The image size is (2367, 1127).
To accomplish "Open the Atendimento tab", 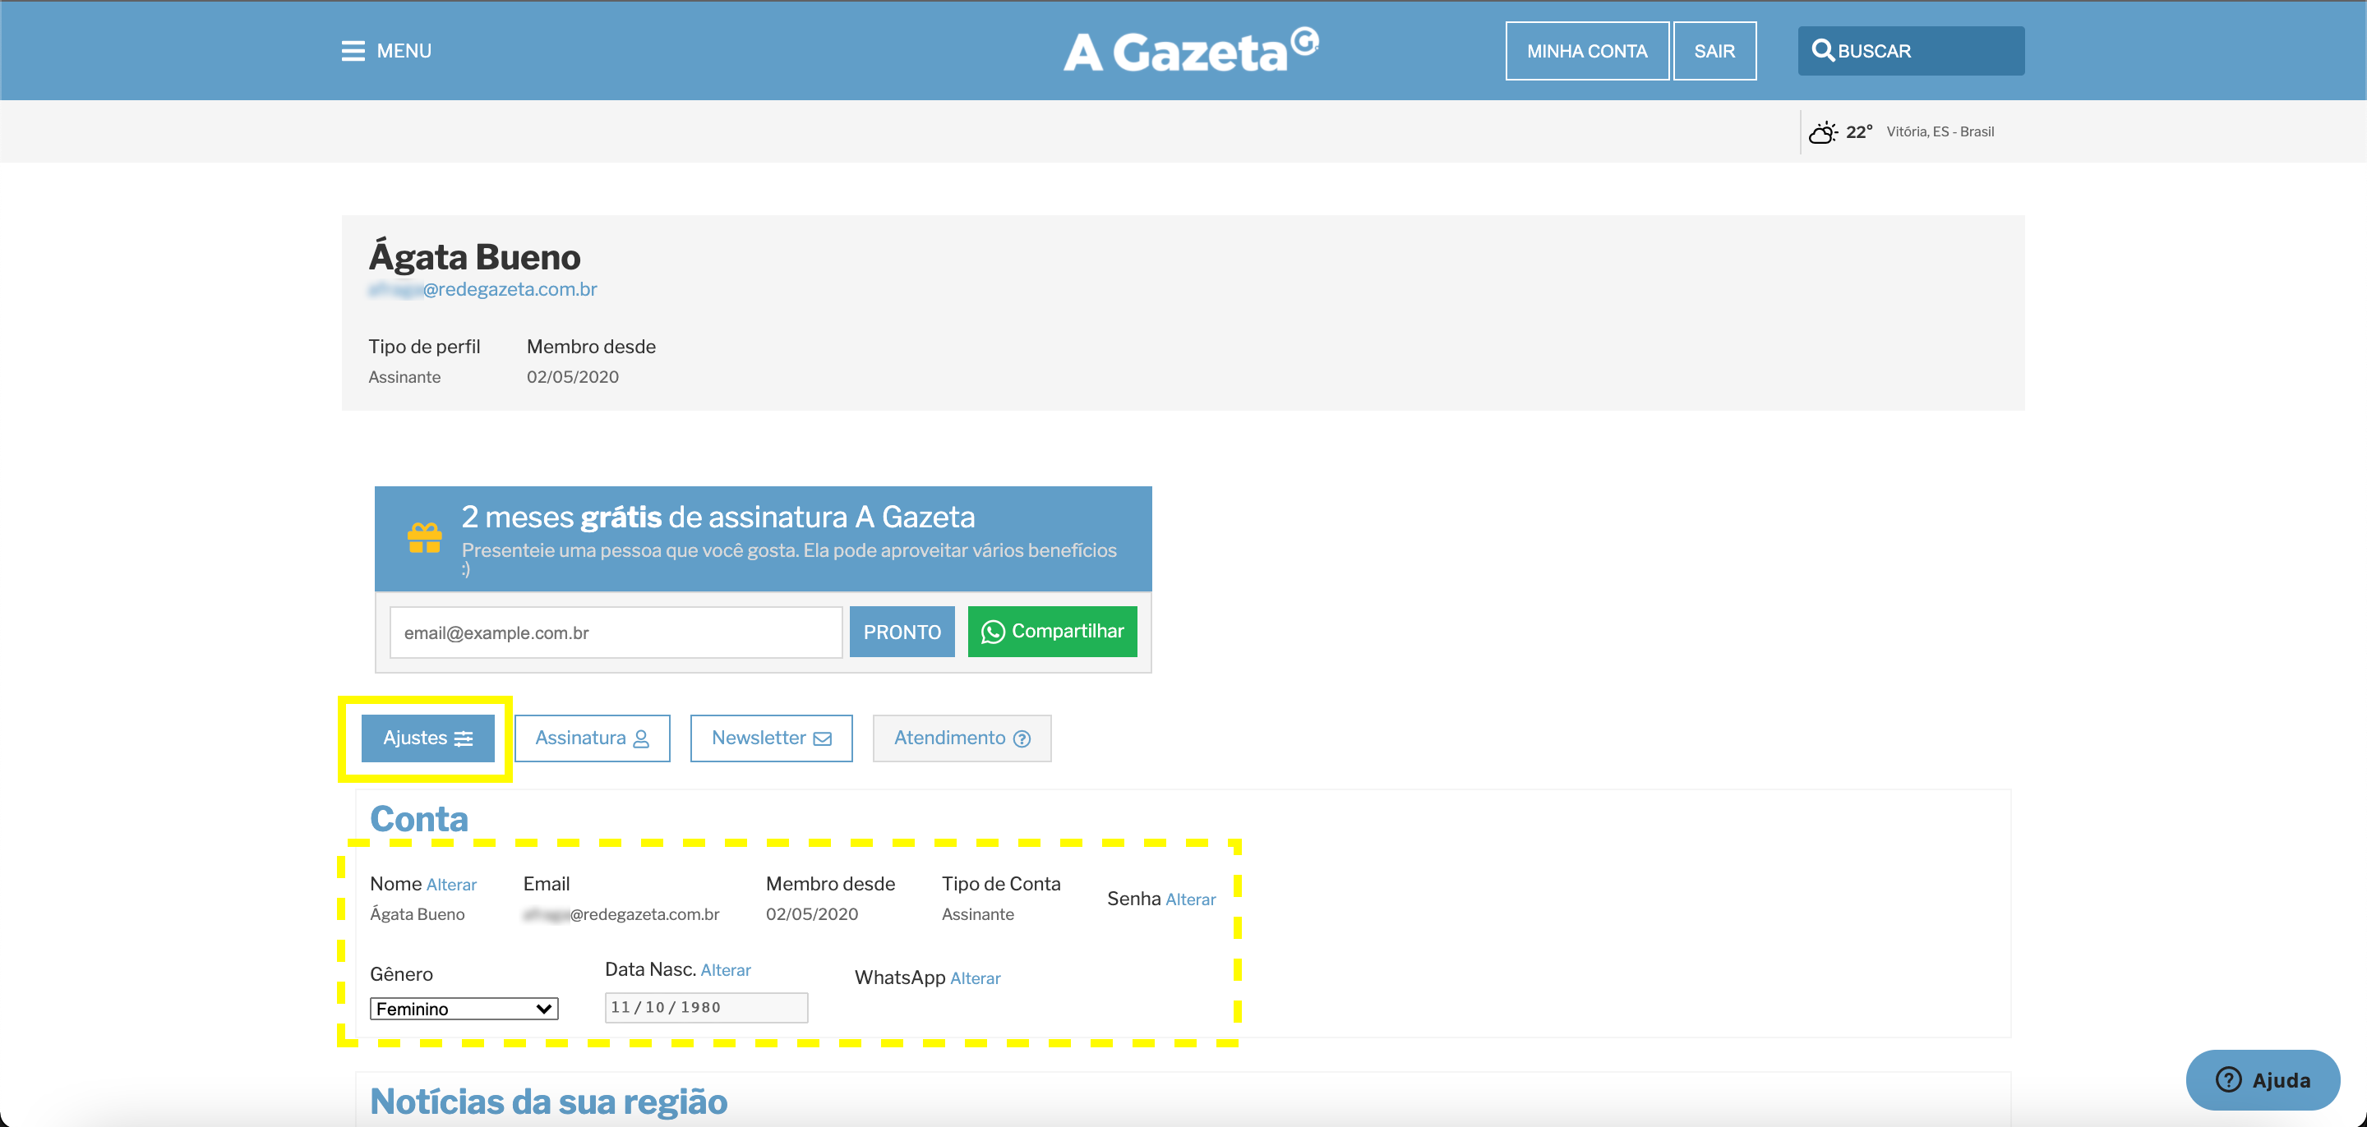I will [962, 738].
